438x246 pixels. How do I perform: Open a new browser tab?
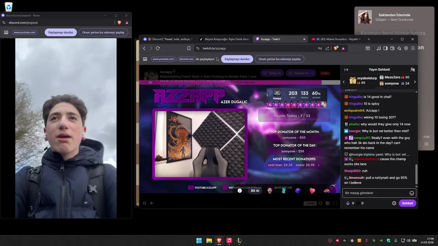pyautogui.click(x=369, y=39)
